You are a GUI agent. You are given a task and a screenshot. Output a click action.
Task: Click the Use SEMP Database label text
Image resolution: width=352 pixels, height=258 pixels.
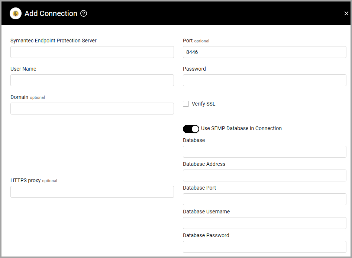241,128
